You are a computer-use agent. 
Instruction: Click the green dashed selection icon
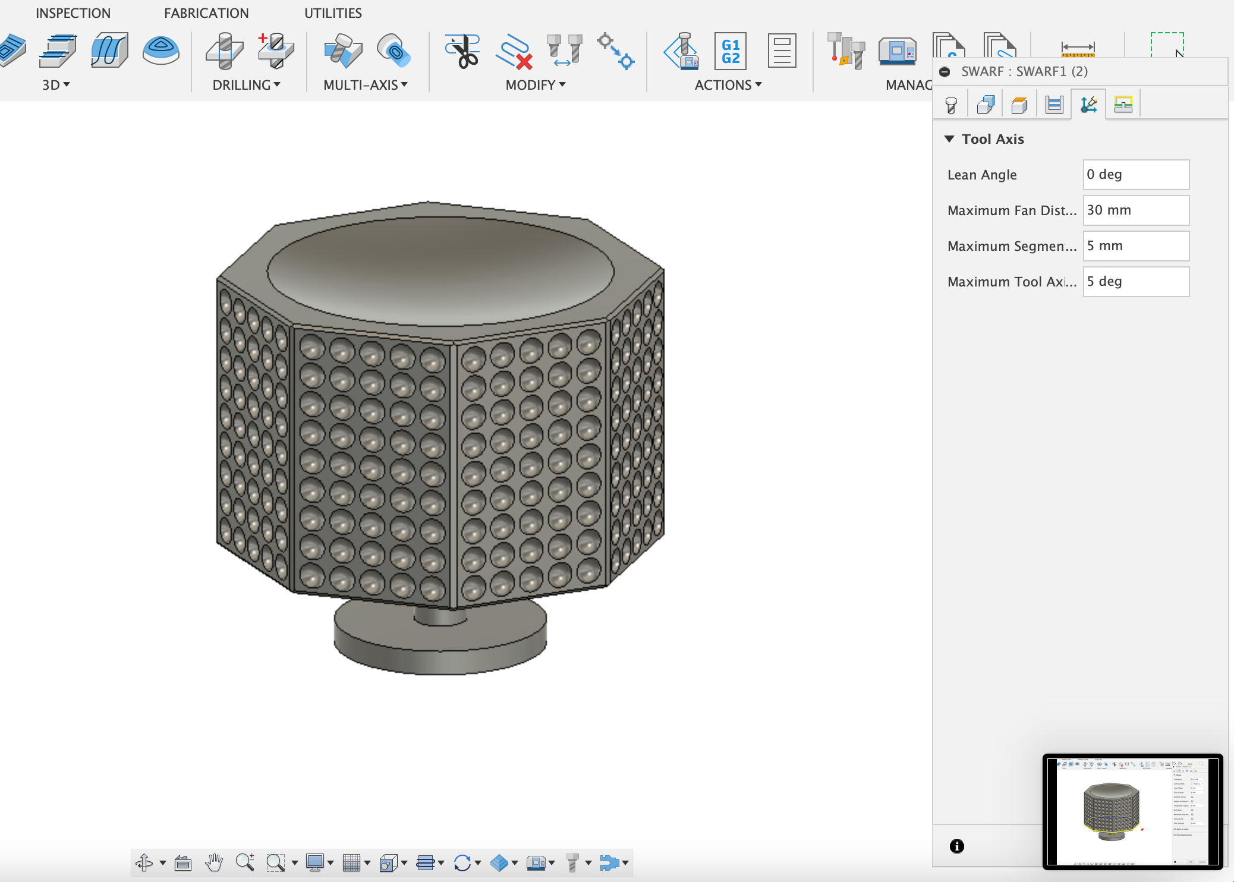tap(1167, 45)
